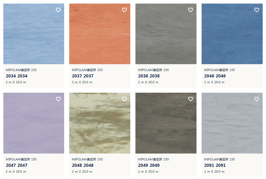Add gray 2038 product to favorites
This screenshot has height=179, width=266.
[191, 10]
